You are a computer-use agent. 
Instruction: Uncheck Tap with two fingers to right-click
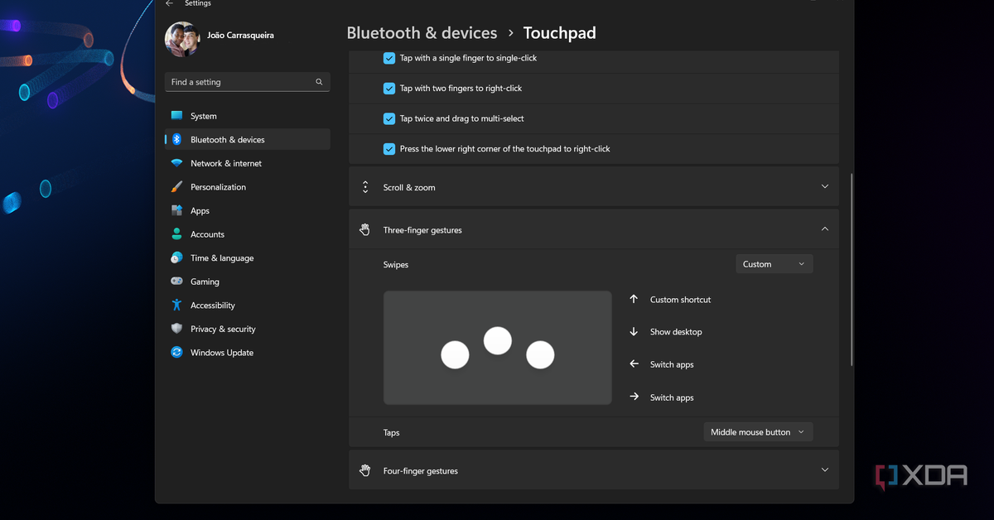click(389, 89)
